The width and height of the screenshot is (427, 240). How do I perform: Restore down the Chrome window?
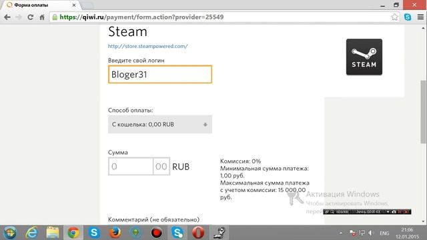[396, 5]
